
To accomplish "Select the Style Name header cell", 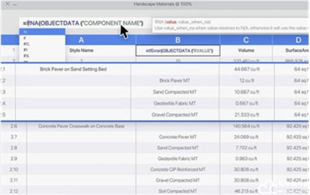I will coord(81,51).
